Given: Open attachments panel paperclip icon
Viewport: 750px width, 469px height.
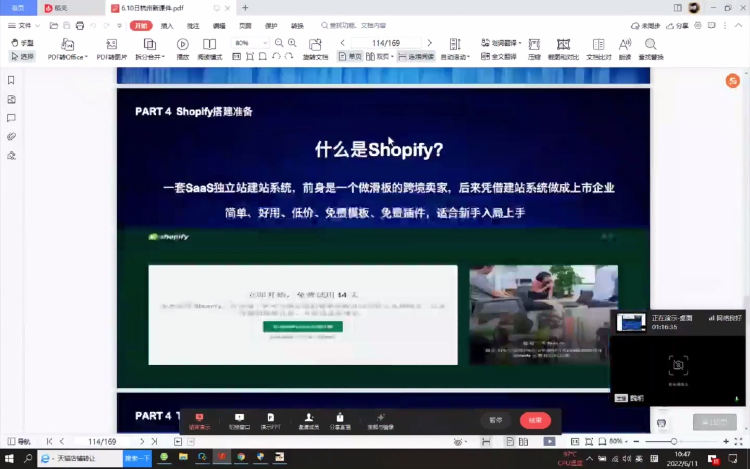Looking at the screenshot, I should point(11,136).
